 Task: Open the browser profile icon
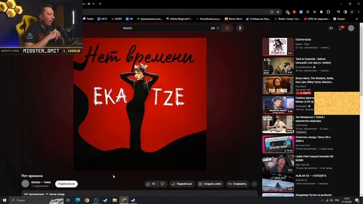(352, 12)
